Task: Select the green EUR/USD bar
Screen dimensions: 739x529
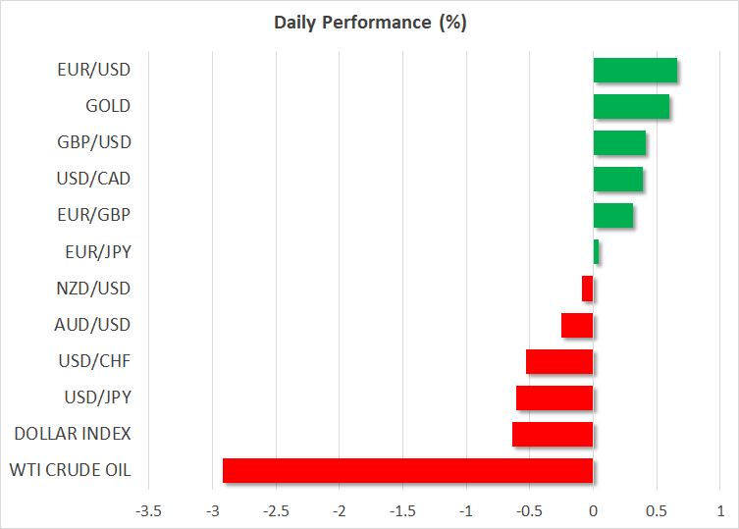Action: pyautogui.click(x=635, y=71)
